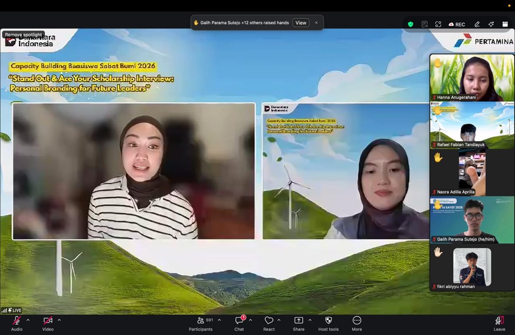This screenshot has width=515, height=335.
Task: Select Galih Parama Sutejo's video thumbnail
Action: (472, 220)
